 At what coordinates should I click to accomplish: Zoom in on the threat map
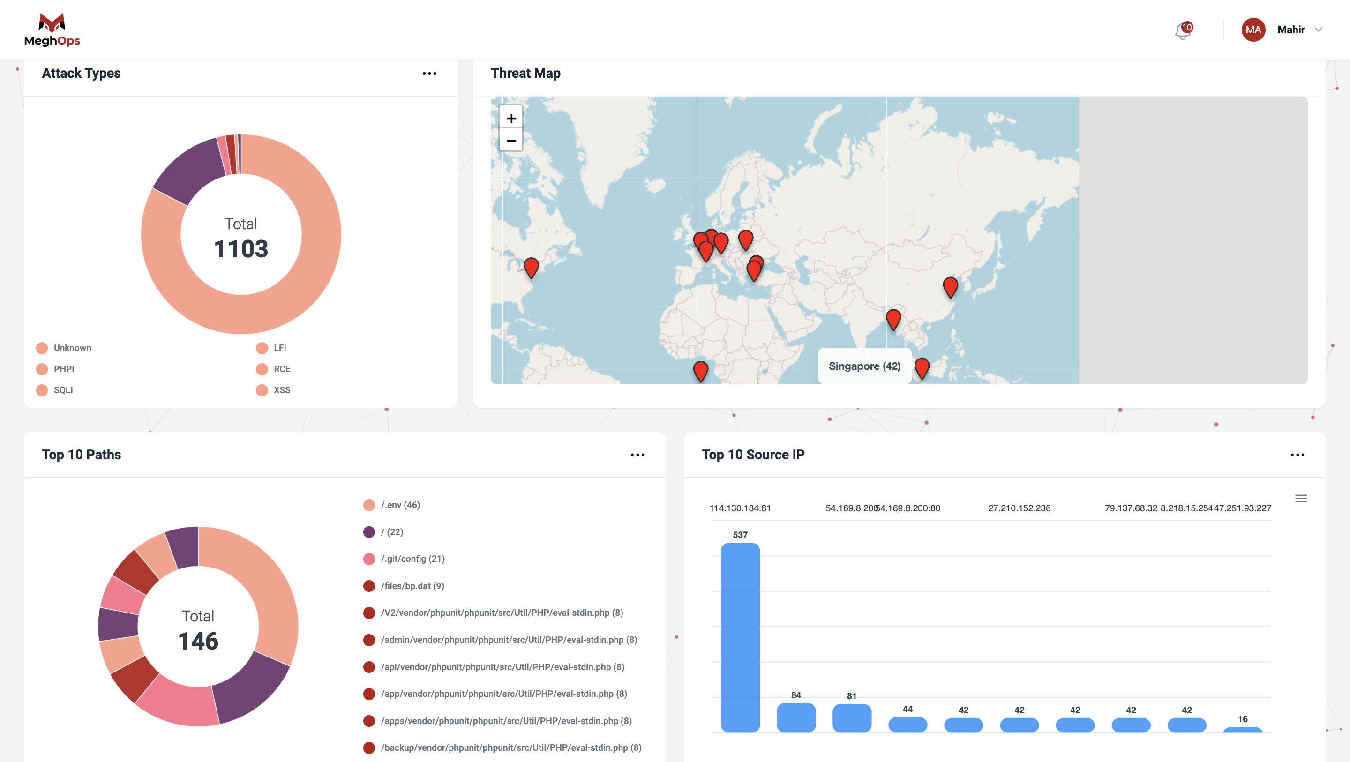pos(511,118)
